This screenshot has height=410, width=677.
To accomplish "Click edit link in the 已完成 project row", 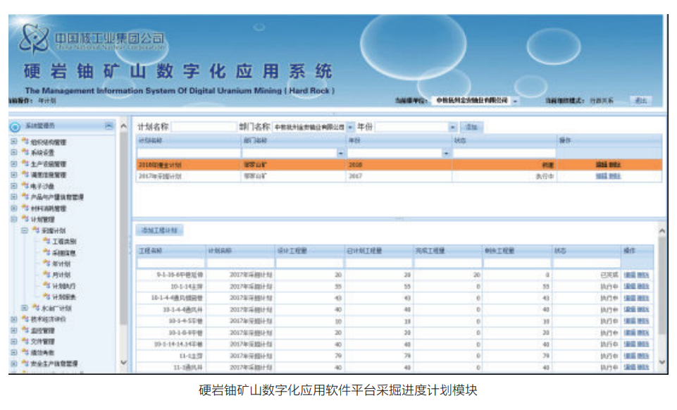I will point(630,275).
